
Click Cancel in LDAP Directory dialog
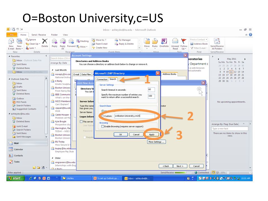136,135
